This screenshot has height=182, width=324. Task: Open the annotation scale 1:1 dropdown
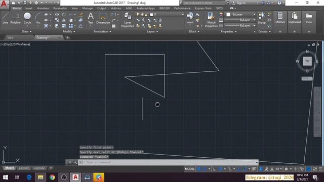(279, 169)
